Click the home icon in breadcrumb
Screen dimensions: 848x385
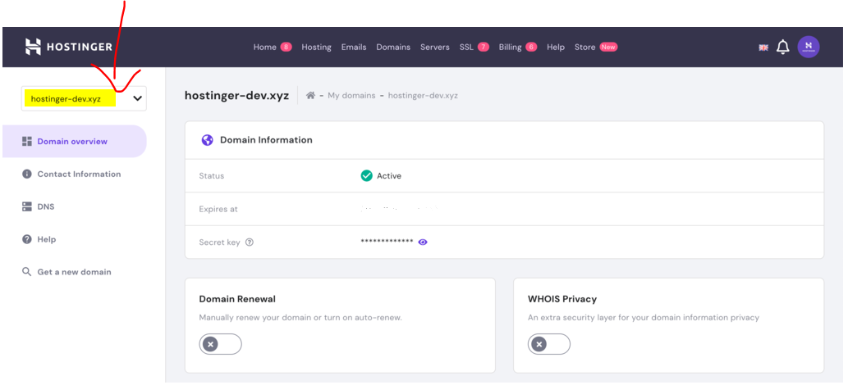click(x=310, y=96)
